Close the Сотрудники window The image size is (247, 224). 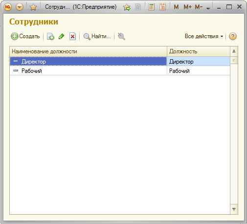pyautogui.click(x=239, y=7)
